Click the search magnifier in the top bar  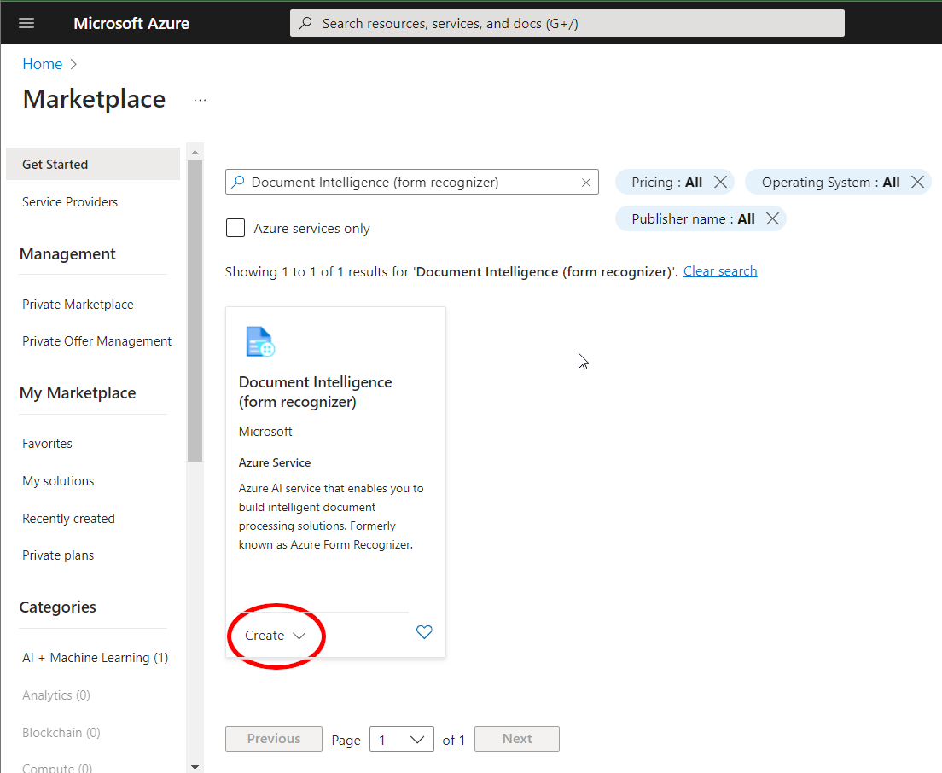[305, 23]
